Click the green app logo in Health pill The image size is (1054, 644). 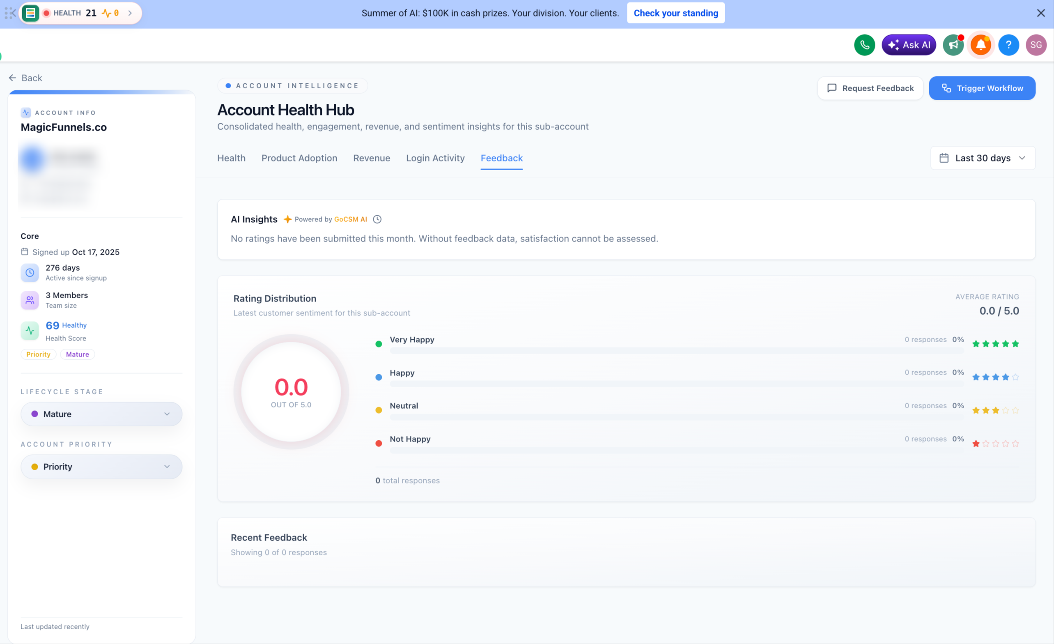point(30,13)
